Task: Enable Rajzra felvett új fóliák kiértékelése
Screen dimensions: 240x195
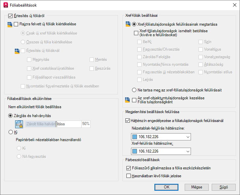Action: (16, 24)
